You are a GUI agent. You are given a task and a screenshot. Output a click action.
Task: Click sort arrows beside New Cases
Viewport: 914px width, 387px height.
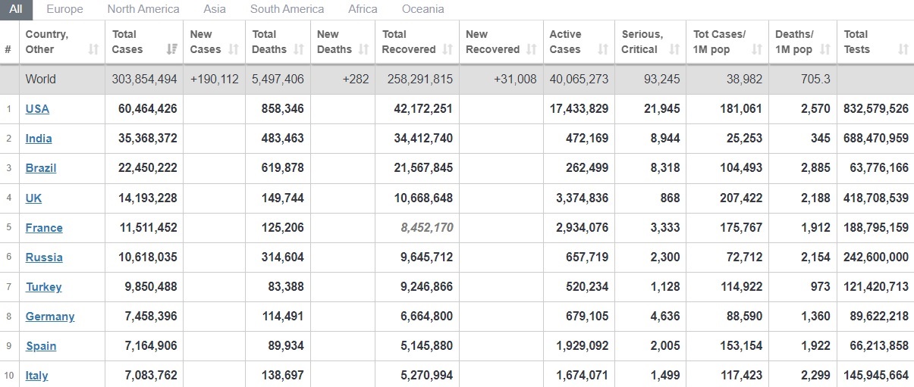click(x=234, y=49)
